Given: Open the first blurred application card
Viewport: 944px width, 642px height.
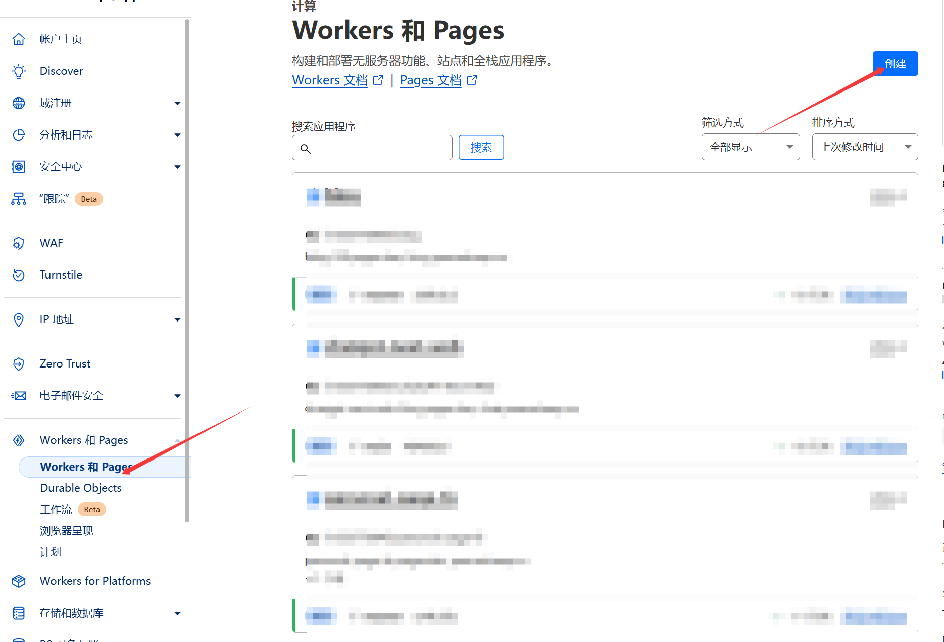Looking at the screenshot, I should coord(605,242).
